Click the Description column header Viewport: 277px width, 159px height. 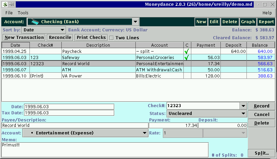[x=98, y=45]
